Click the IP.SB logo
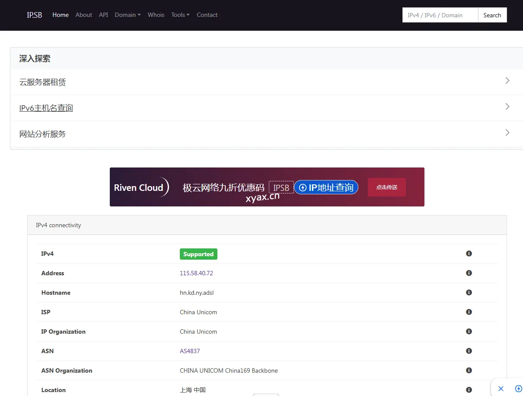The width and height of the screenshot is (523, 396). pyautogui.click(x=35, y=15)
